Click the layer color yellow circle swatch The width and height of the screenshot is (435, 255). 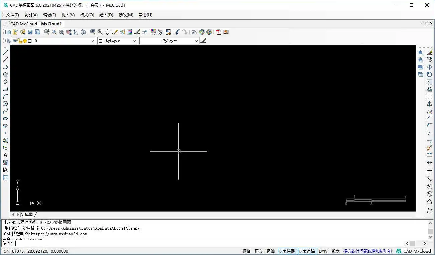point(25,41)
